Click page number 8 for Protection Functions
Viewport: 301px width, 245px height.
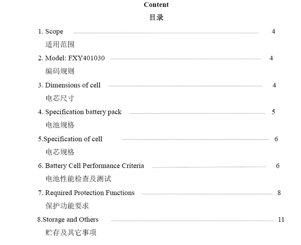(279, 193)
